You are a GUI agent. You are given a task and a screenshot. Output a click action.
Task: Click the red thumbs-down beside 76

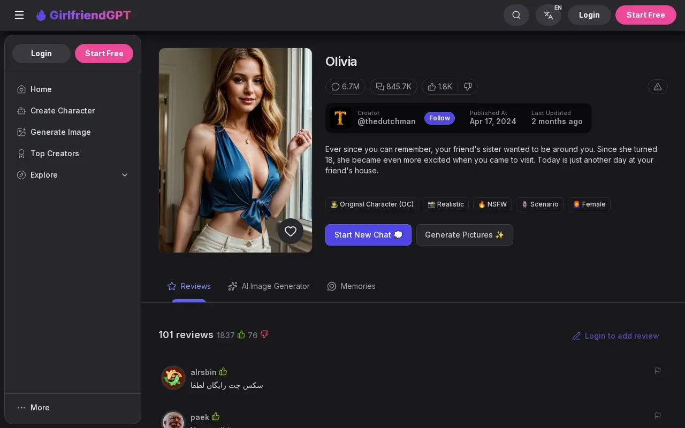tap(264, 334)
